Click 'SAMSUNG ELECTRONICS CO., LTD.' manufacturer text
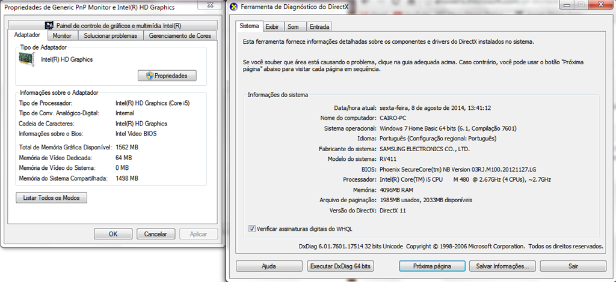 pyautogui.click(x=425, y=149)
